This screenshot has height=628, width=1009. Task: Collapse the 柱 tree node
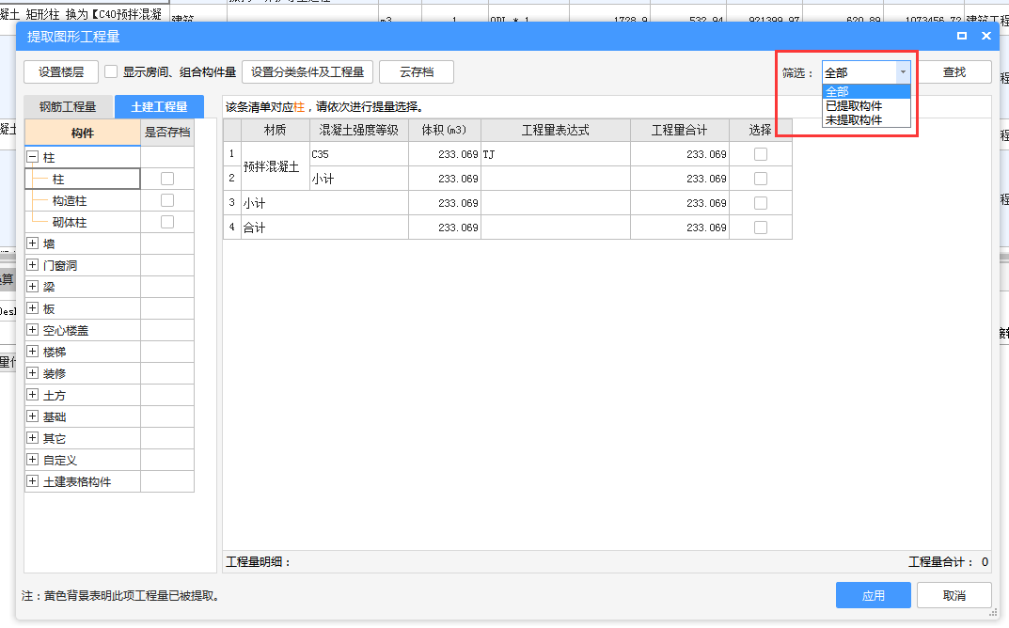33,158
